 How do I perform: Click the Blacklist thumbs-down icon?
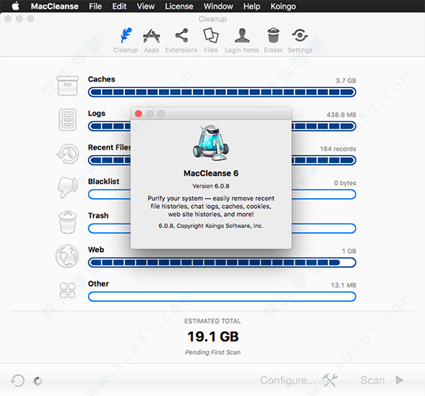pos(67,188)
